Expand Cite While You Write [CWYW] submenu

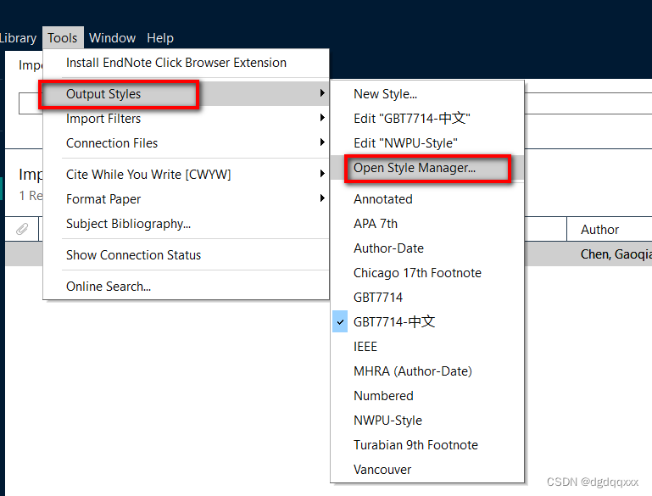186,174
